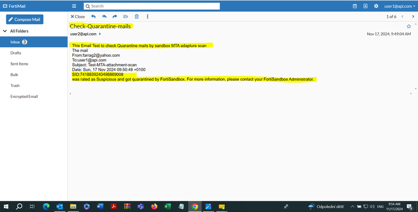Collapse the All Folders tree
This screenshot has width=418, height=212.
[5, 31]
